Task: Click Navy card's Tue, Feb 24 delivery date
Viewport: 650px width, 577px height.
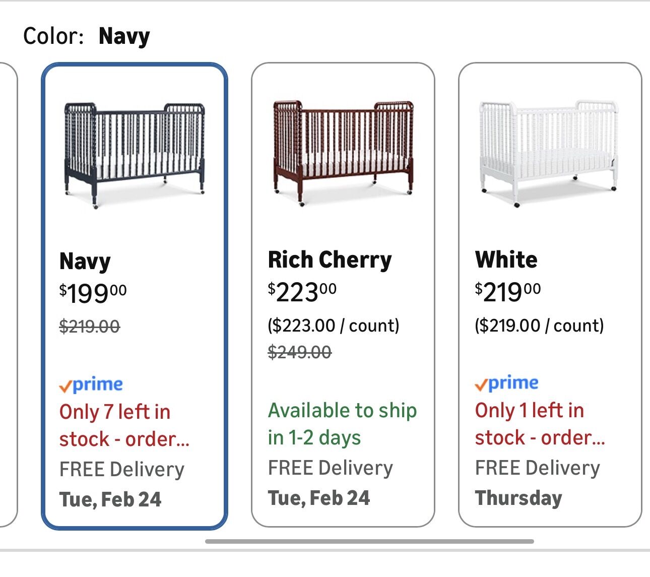Action: tap(110, 499)
